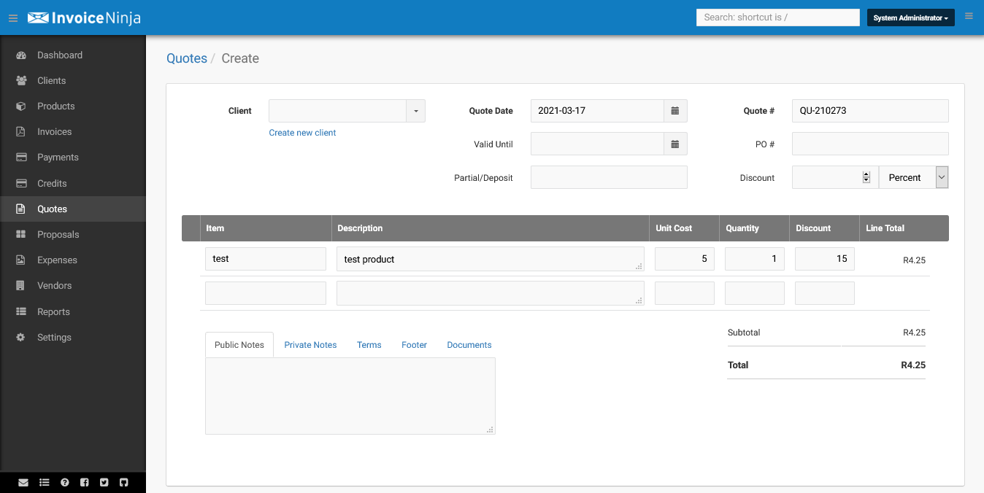
Task: Go back via the Quotes breadcrumb link
Action: (186, 58)
